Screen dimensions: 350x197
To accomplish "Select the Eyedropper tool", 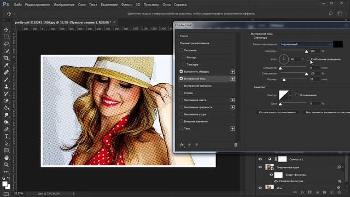I will coord(6,65).
